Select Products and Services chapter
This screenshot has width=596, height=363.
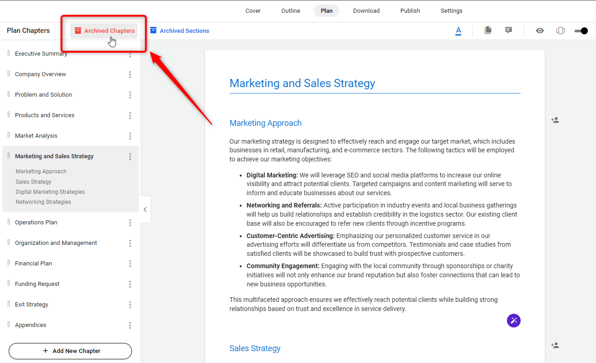[45, 115]
